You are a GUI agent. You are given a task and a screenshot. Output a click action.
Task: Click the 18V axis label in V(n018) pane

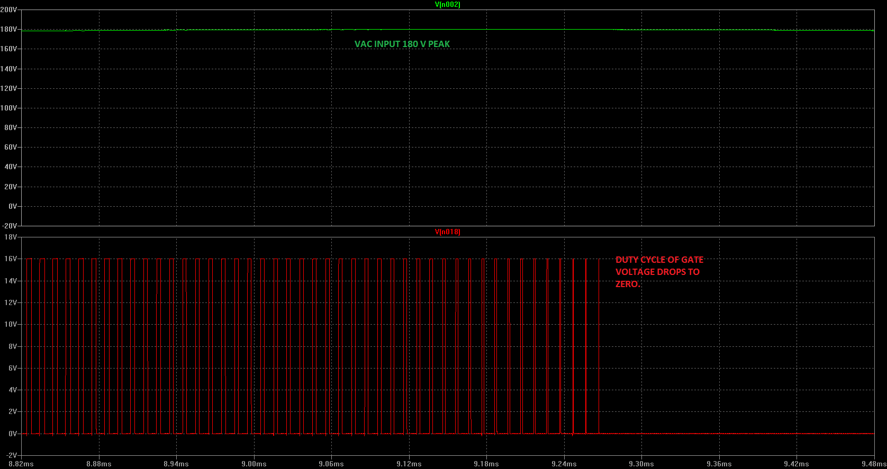pyautogui.click(x=11, y=237)
